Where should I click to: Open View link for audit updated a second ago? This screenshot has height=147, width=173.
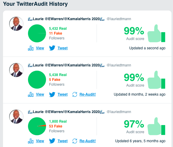(40, 48)
